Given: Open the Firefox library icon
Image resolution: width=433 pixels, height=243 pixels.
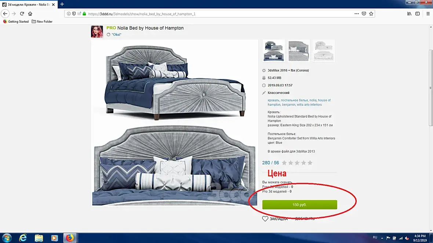Looking at the screenshot, I should point(409,14).
